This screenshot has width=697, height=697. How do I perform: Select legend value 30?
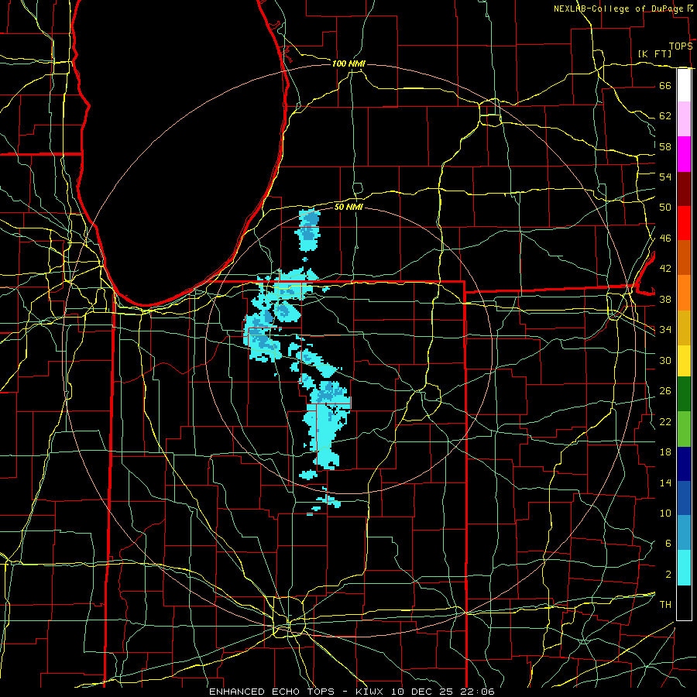(665, 360)
